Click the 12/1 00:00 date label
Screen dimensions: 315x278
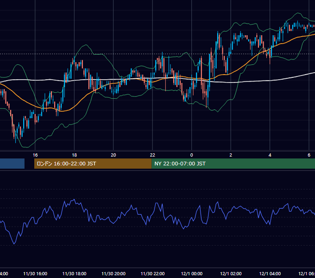click(x=192, y=273)
